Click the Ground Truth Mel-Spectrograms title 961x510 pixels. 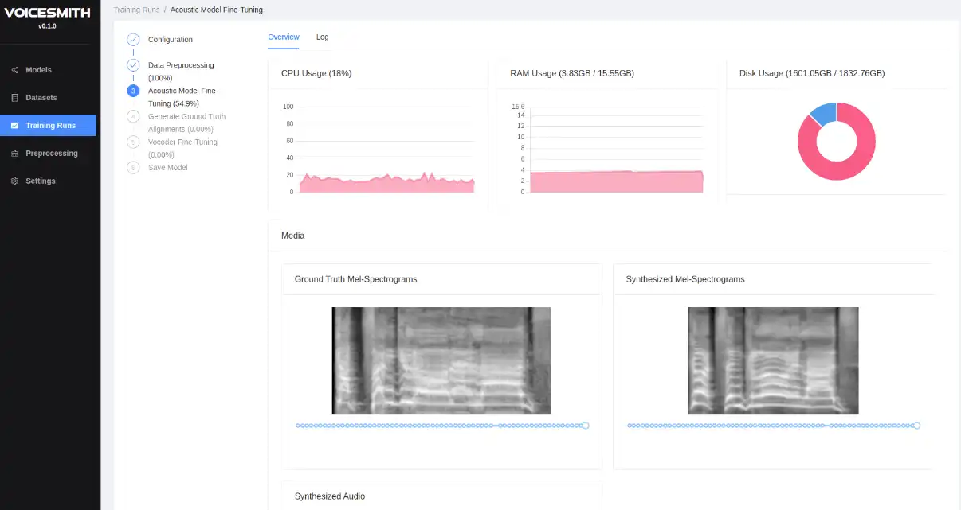356,279
